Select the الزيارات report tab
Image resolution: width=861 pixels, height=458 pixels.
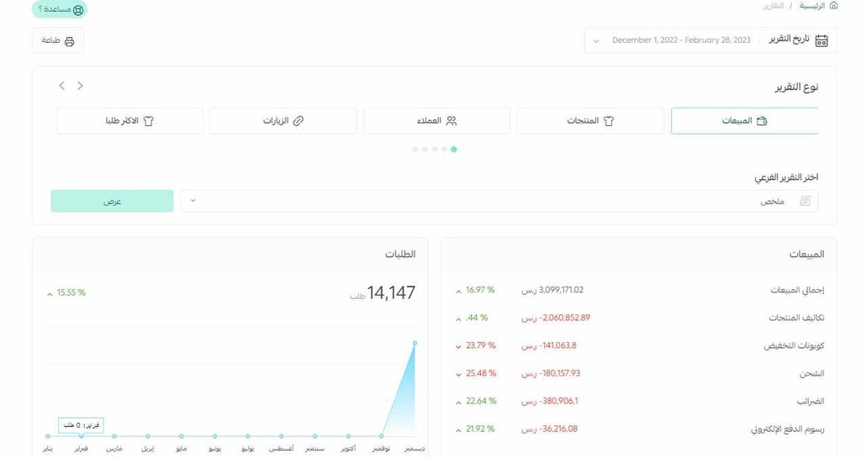[283, 121]
